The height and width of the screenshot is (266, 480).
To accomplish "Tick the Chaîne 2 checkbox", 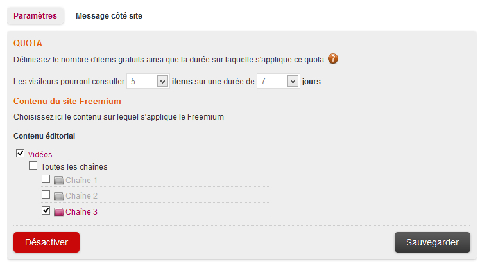I will (x=46, y=195).
